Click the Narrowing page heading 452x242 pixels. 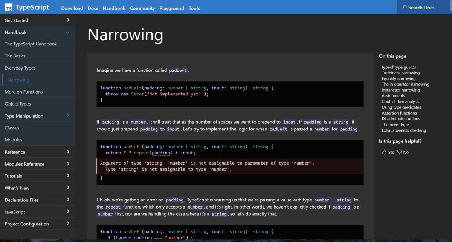point(125,35)
